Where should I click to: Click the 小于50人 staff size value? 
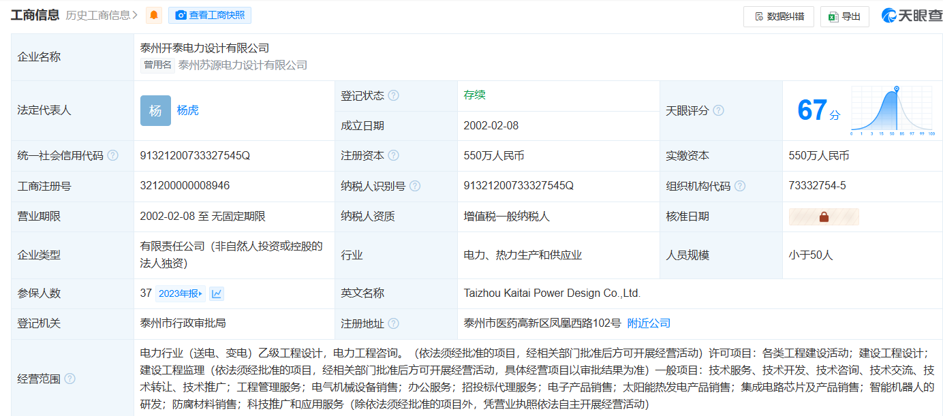[x=811, y=255]
